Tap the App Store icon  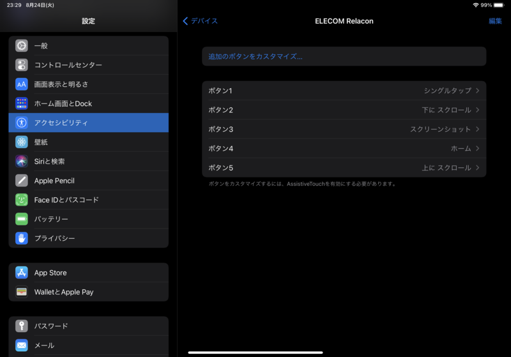pos(22,273)
